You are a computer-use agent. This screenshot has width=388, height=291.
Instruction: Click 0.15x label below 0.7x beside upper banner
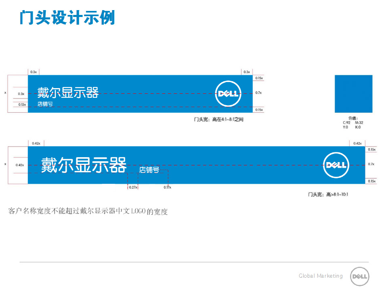(259, 110)
